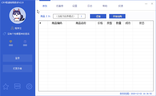Click the 类型 column header
The height and width of the screenshot is (96, 156).
109,23
